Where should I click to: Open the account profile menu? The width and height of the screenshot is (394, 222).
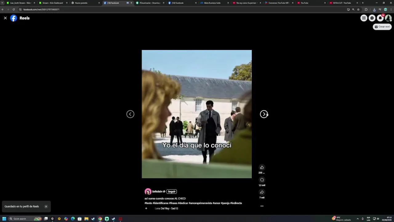tap(388, 18)
